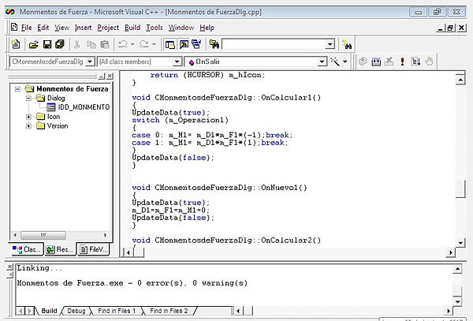Click the Search binoculars icon
Screen dimensions: 473x321
[x=347, y=45]
